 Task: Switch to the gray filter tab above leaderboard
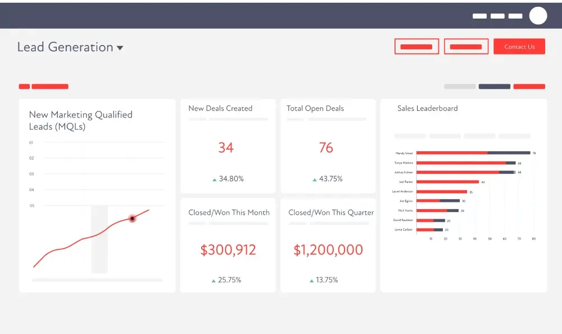tap(460, 87)
